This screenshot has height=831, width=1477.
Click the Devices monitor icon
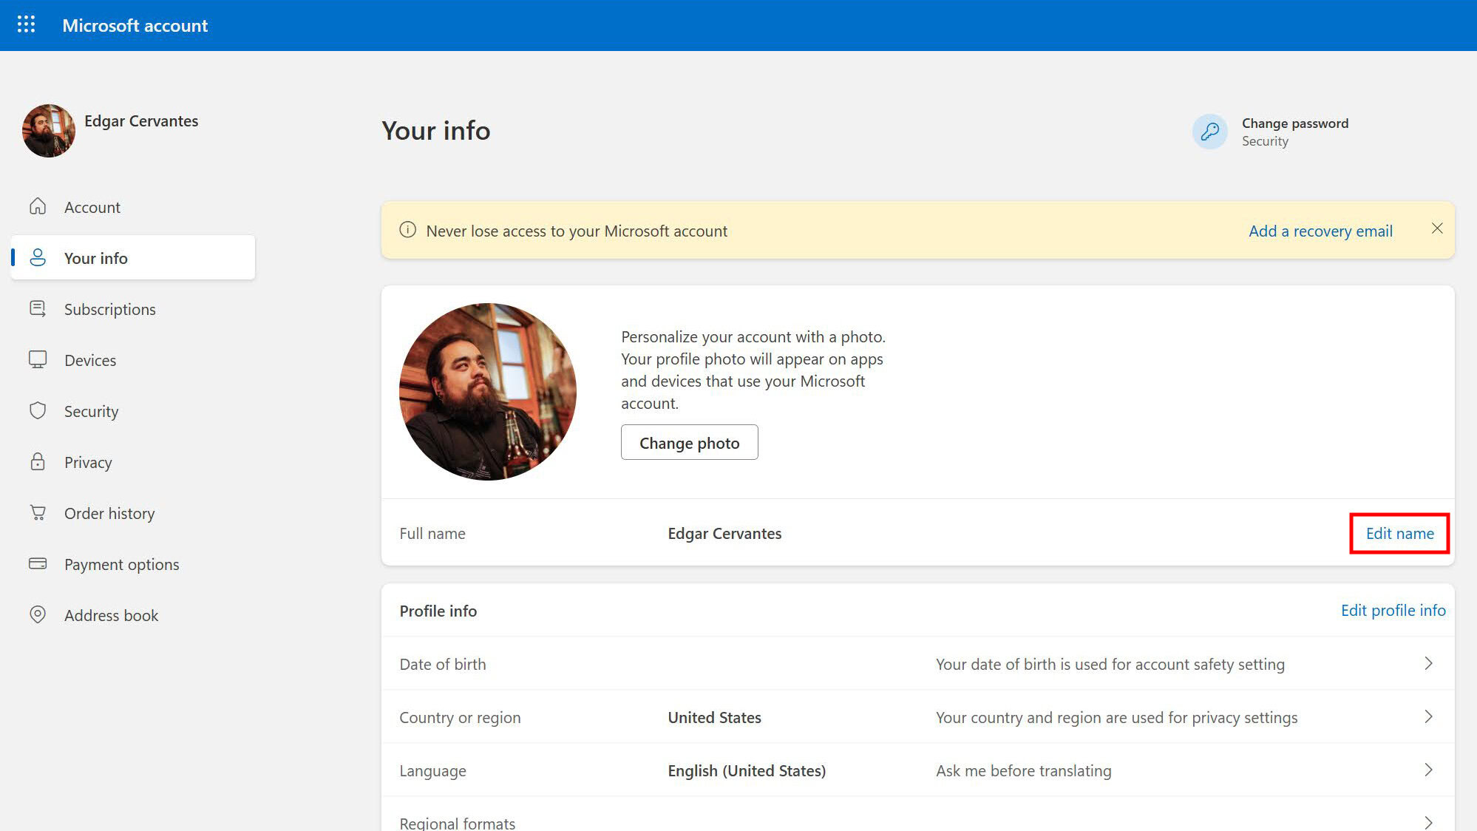point(38,359)
